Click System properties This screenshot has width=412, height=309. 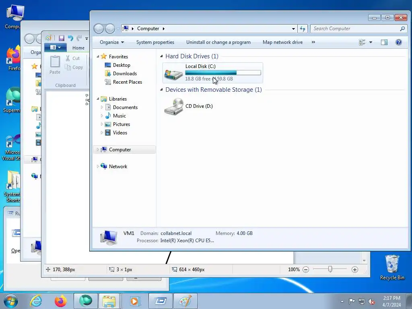point(155,42)
